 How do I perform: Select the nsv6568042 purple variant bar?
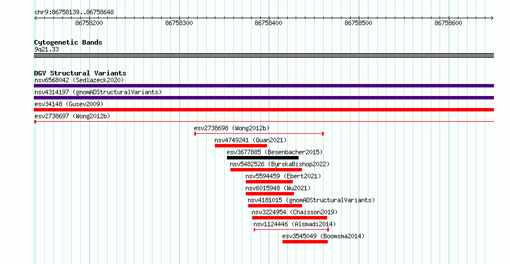pos(264,86)
